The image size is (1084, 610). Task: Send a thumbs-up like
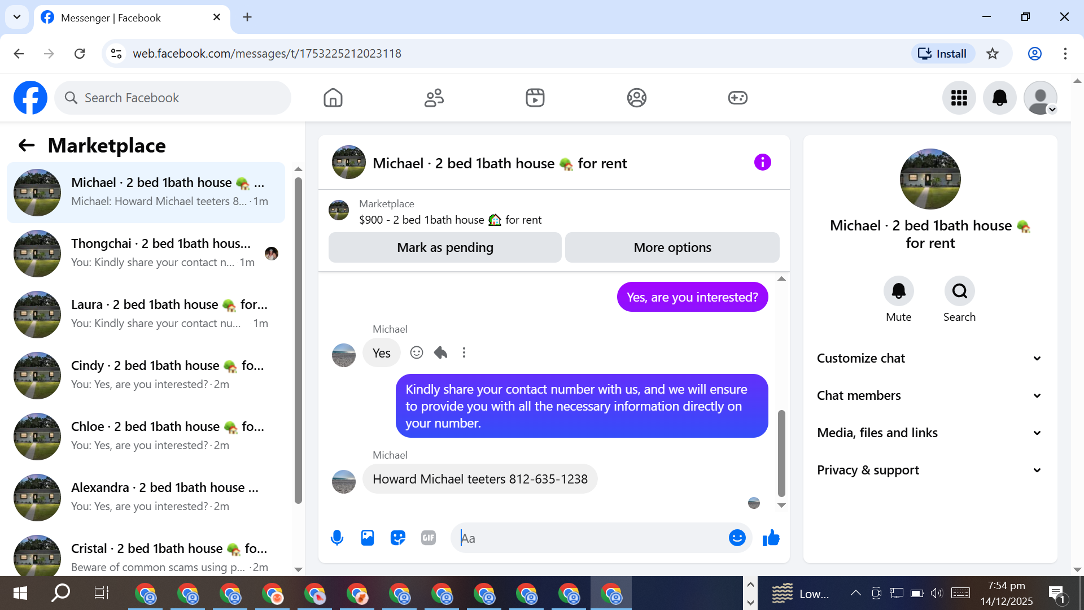pyautogui.click(x=771, y=538)
